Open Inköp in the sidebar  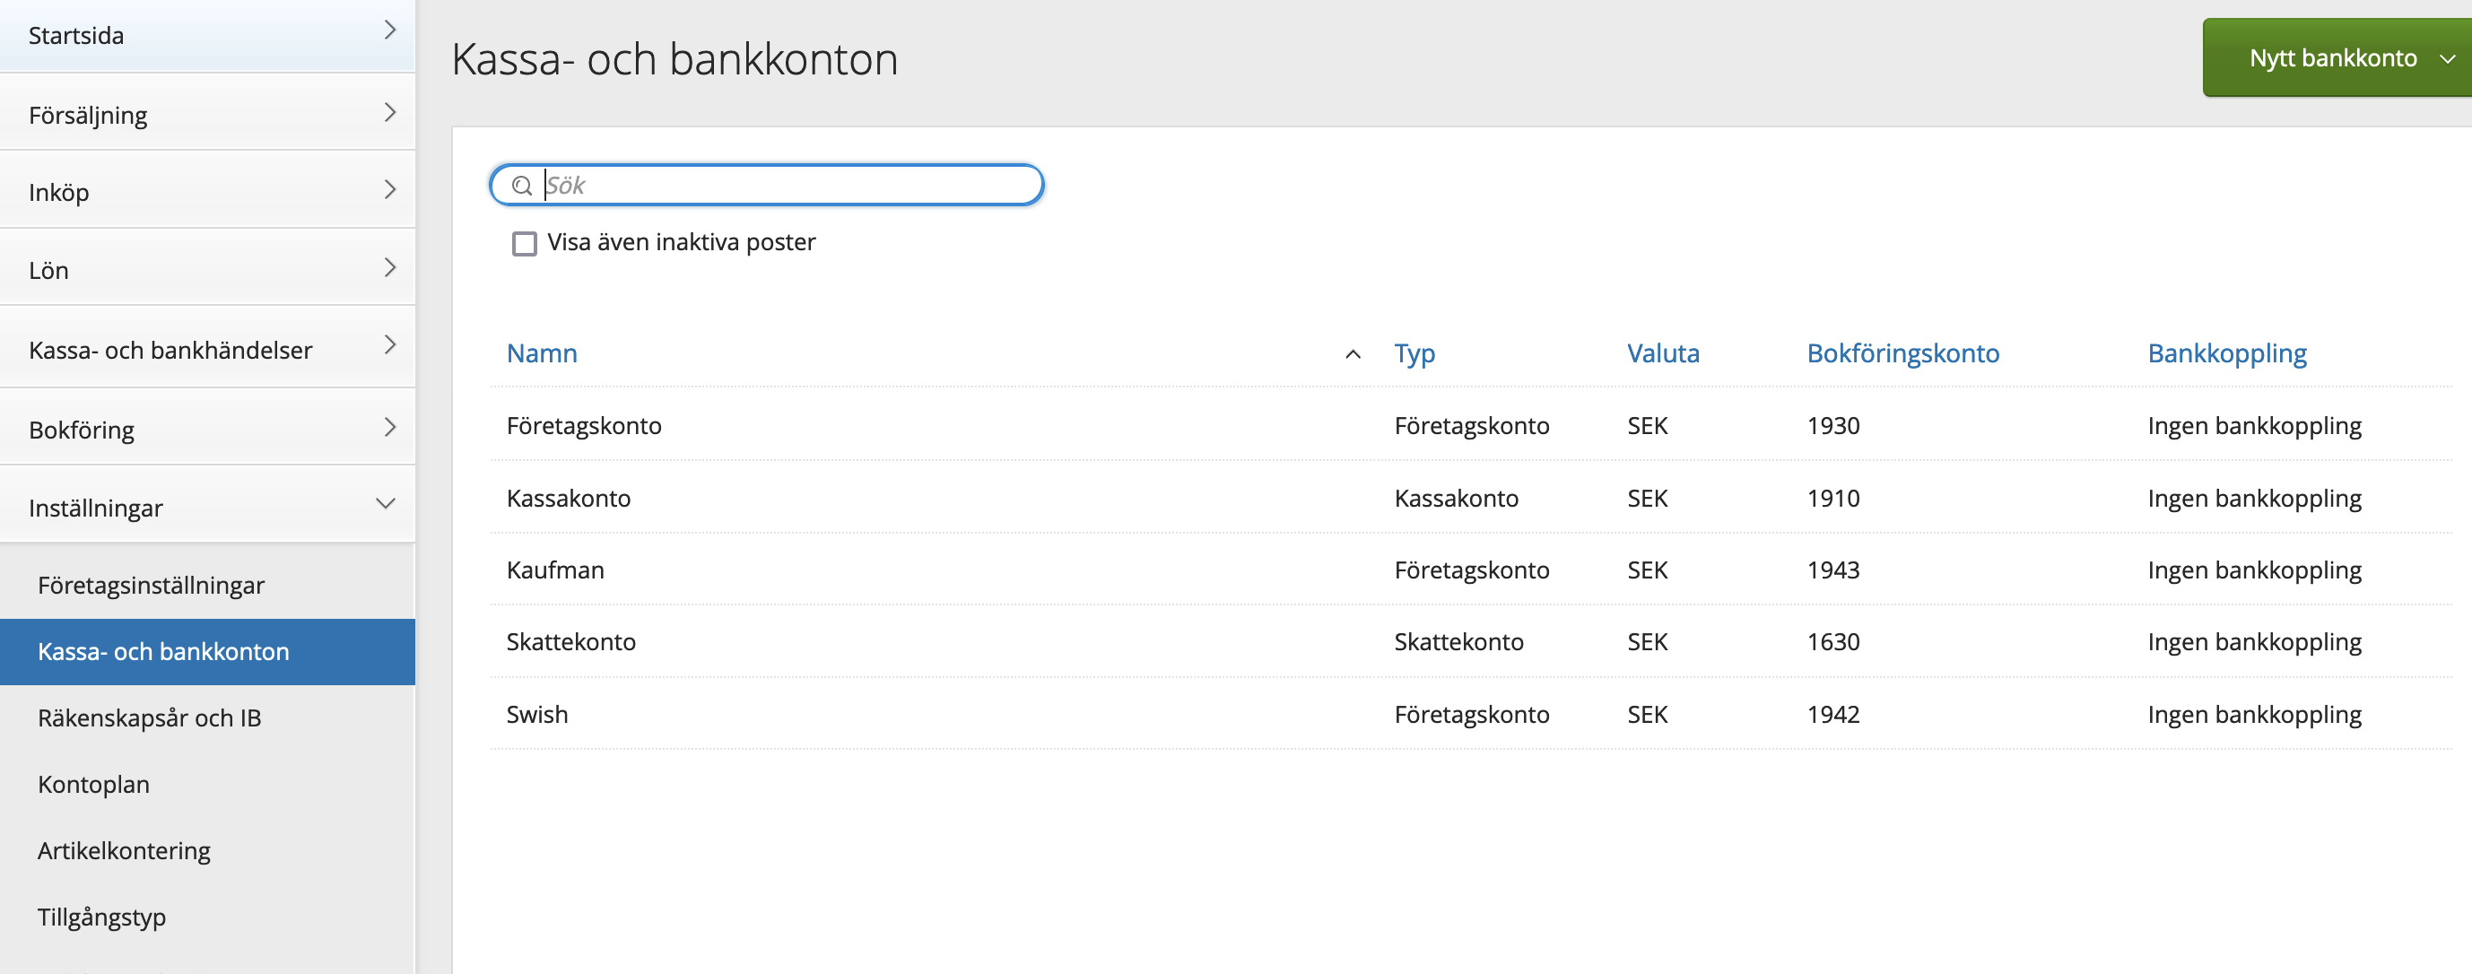click(x=207, y=191)
